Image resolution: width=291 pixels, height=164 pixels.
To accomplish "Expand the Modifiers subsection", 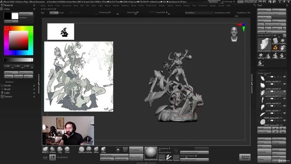I will [x=10, y=82].
